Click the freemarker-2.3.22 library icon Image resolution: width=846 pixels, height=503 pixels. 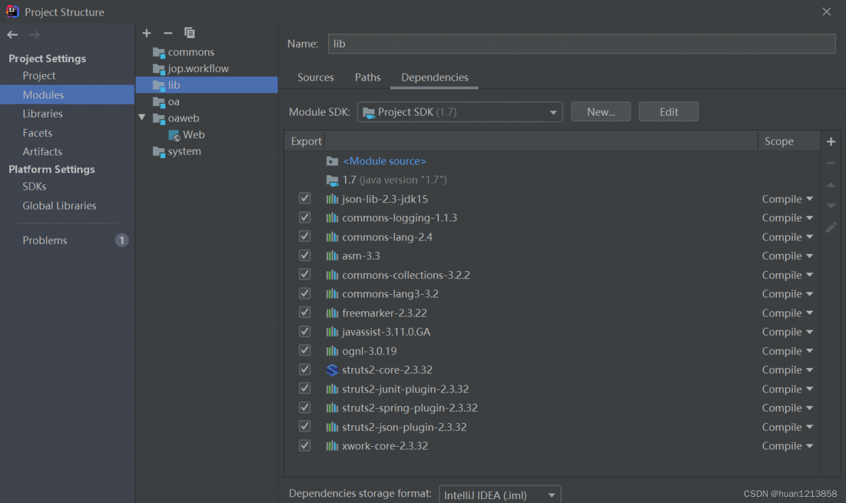pyautogui.click(x=332, y=313)
